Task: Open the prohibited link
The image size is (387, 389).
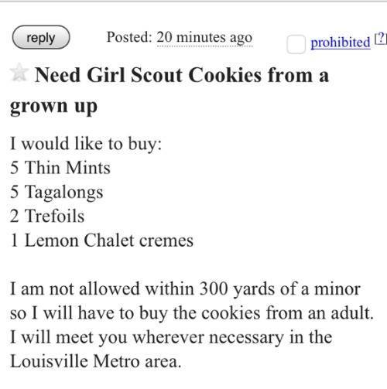Action: [x=341, y=43]
